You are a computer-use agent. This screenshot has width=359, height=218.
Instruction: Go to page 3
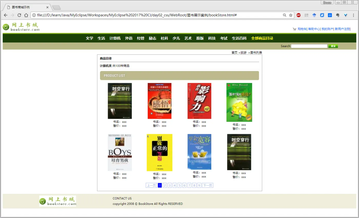[x=170, y=185]
